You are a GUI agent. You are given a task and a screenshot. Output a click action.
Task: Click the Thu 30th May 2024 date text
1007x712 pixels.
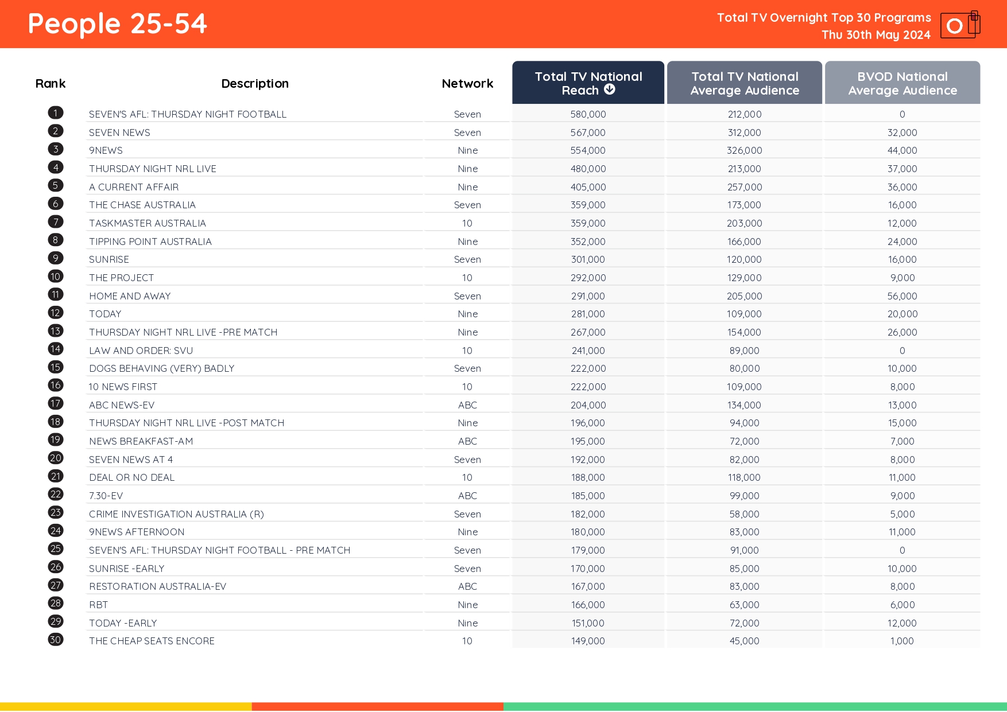[875, 34]
